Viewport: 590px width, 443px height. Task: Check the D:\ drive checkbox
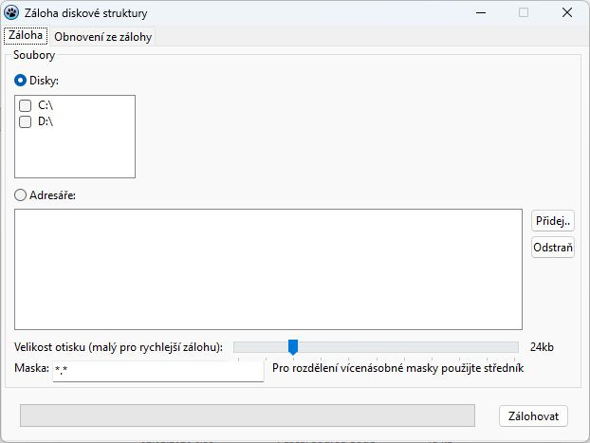[26, 121]
